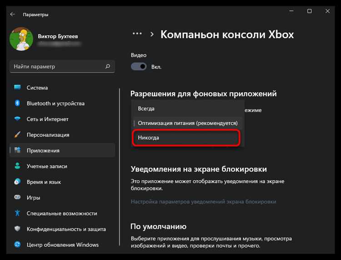Open Персонализация settings
The height and width of the screenshot is (260, 341).
click(62, 135)
